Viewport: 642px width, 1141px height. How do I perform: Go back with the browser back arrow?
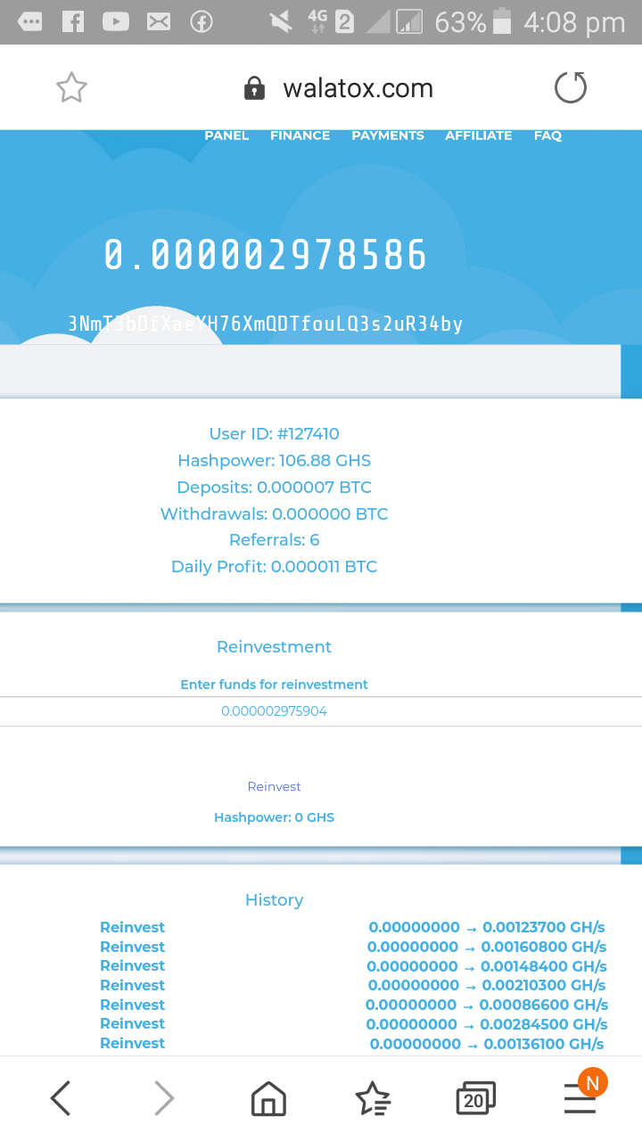(x=60, y=1097)
